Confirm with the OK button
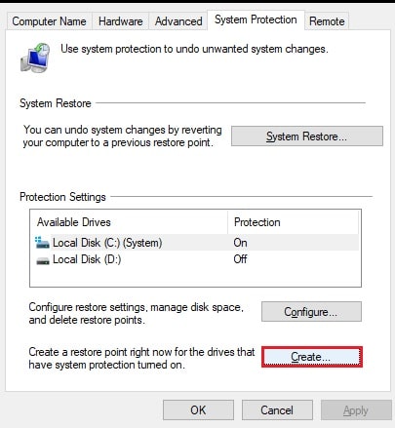The image size is (395, 428). tap(198, 410)
